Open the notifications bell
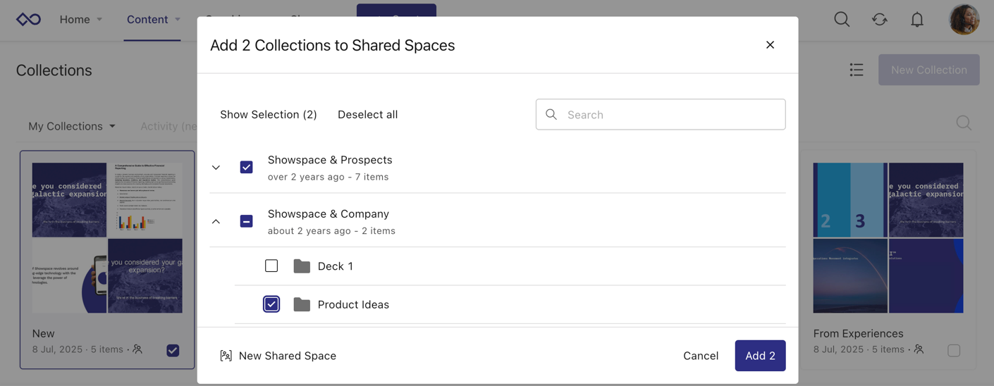This screenshot has width=994, height=386. pos(917,19)
